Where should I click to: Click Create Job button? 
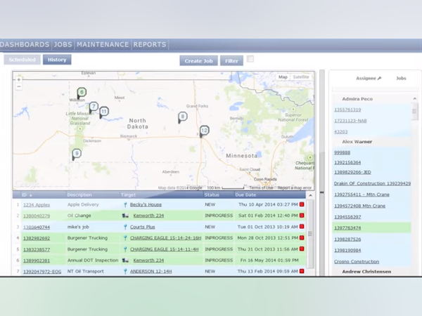pyautogui.click(x=198, y=61)
